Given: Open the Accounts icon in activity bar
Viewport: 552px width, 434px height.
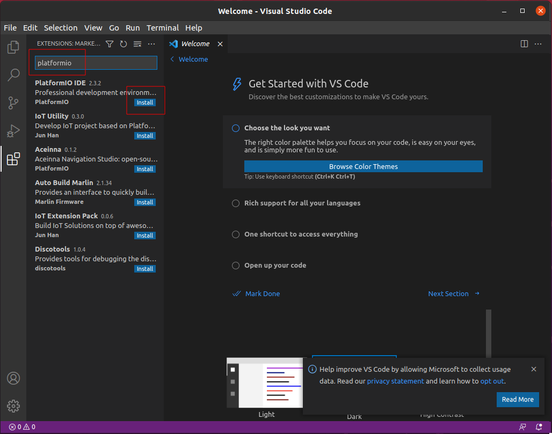Looking at the screenshot, I should (x=13, y=378).
